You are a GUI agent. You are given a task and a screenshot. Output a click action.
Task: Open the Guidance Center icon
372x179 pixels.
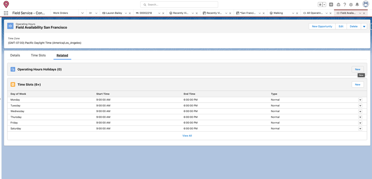point(338,5)
